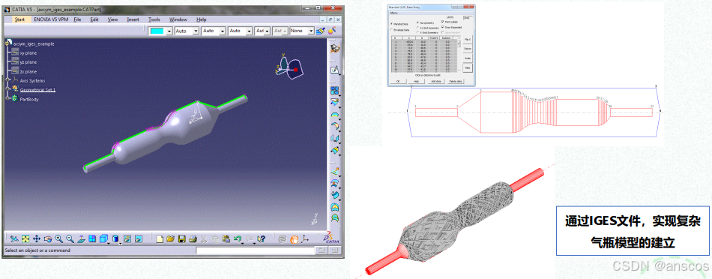Screen dimensions: 712x279
Task: Click the Save floppy disk icon
Action: click(181, 238)
